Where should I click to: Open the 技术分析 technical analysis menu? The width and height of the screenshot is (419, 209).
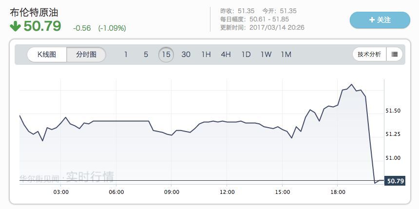[x=369, y=55]
